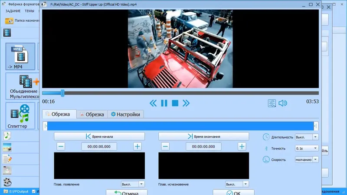347x195 pixels.
Task: Open the Скорость dropdown
Action: pyautogui.click(x=307, y=159)
